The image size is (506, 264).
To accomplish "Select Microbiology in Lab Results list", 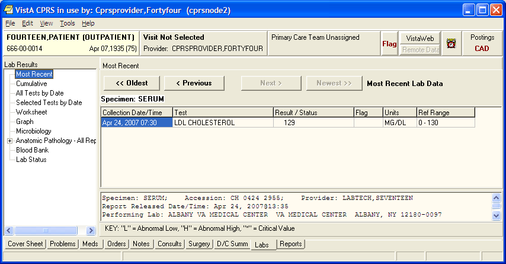I will click(34, 131).
